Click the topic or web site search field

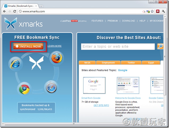pos(118,47)
